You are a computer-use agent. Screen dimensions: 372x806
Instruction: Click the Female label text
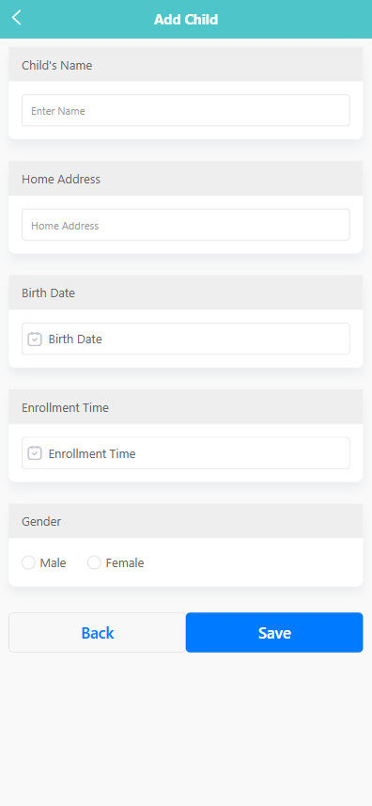(125, 562)
